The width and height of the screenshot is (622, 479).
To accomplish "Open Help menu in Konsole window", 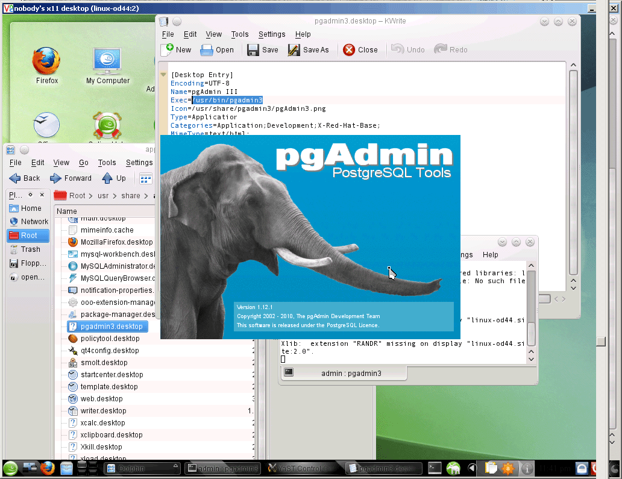I will [490, 255].
